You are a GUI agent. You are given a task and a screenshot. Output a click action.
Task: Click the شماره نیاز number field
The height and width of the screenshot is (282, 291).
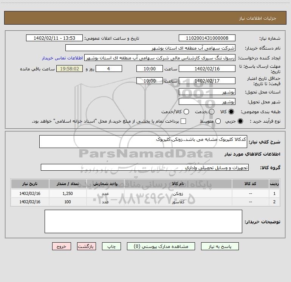click(x=207, y=38)
